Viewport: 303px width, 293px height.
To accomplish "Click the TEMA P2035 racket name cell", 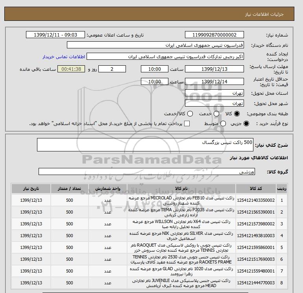I will coord(181,212).
